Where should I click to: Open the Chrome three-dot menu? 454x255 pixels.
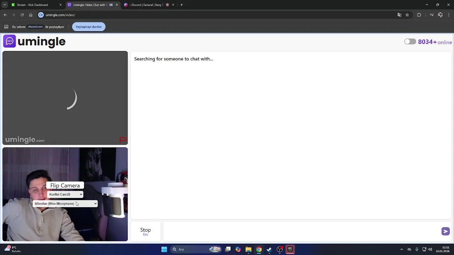pyautogui.click(x=449, y=15)
